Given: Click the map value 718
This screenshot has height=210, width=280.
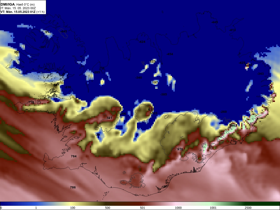Looking at the screenshot, I should coord(31,102).
